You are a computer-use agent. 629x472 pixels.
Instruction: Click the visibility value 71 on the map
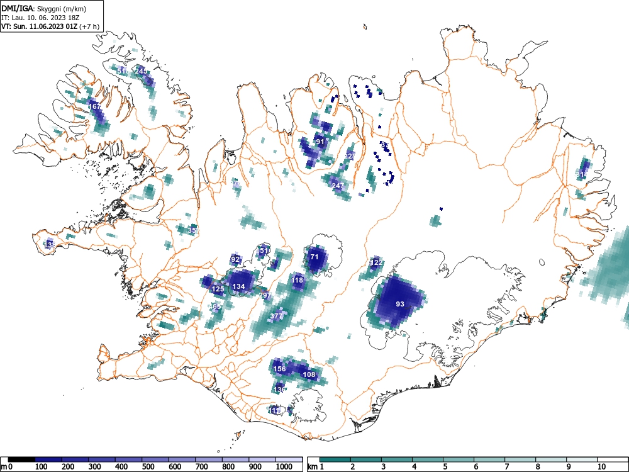tap(314, 257)
